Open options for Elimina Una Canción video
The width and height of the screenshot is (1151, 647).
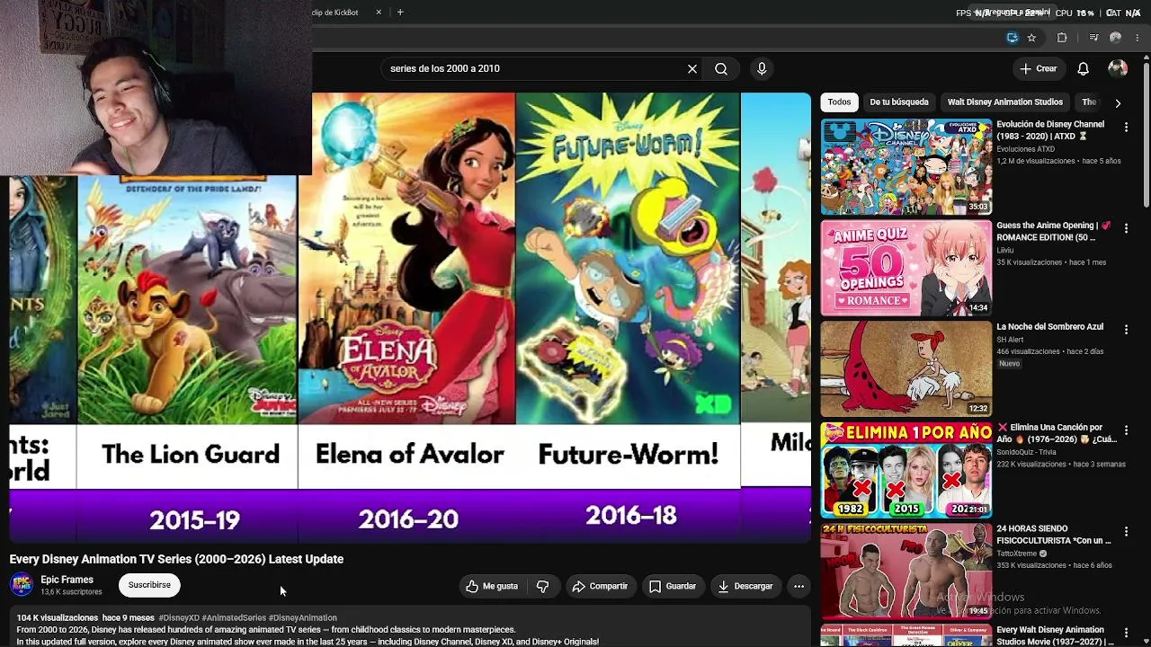(1126, 431)
